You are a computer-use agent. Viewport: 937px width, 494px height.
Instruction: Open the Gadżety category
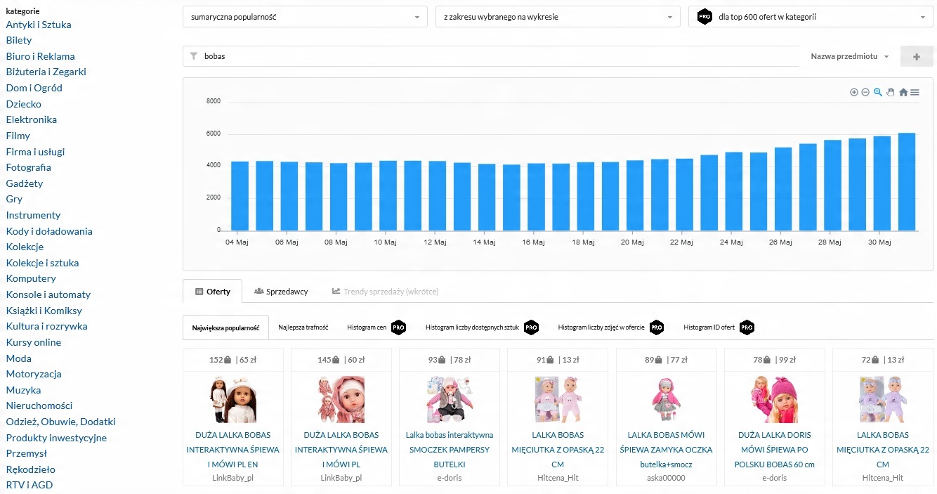[x=25, y=183]
